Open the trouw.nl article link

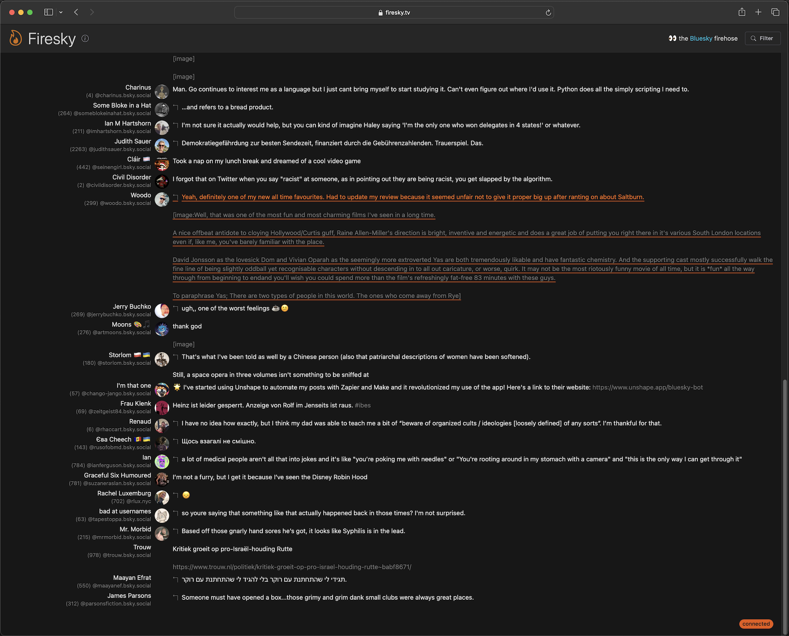click(292, 567)
